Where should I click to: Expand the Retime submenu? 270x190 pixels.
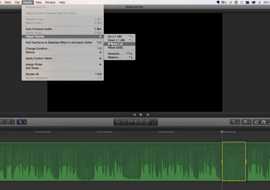coord(63,52)
